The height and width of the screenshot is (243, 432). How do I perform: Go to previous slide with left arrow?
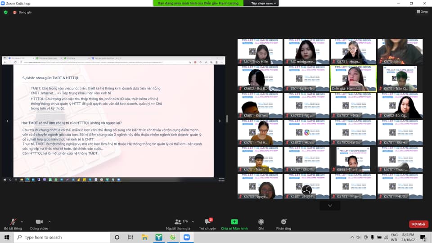7,121
